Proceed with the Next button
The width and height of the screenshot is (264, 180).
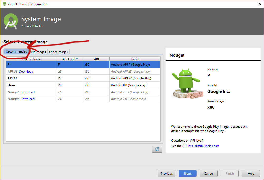[x=188, y=174]
